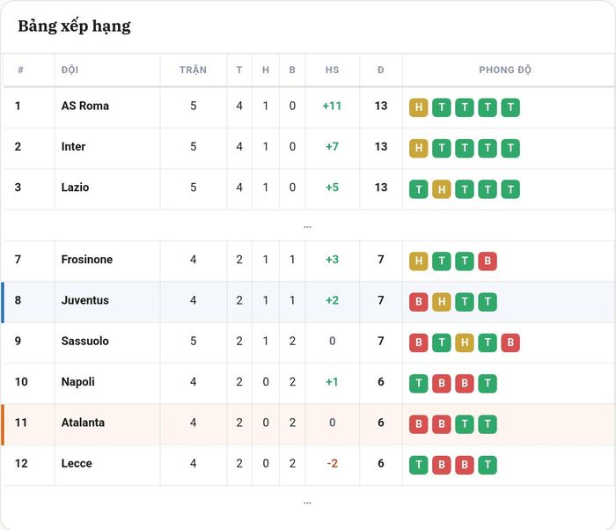Expand hidden rows below Lecce
The width and height of the screenshot is (616, 530).
pos(308,503)
